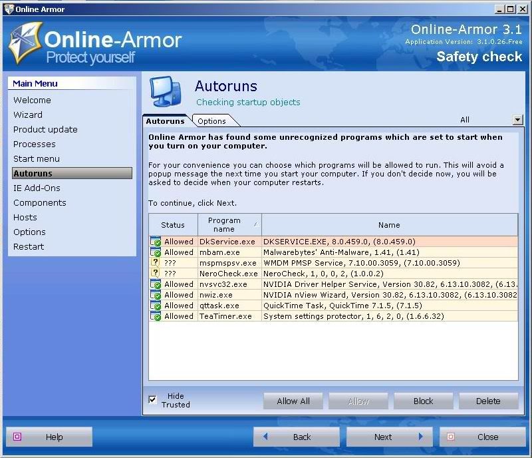Open IE Add-Ons in the Main Menu
The width and height of the screenshot is (532, 458).
tap(37, 188)
